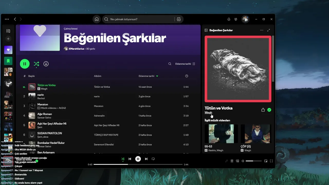Sort by the Albüm column header
Screen dimensions: 329x185
click(x=97, y=76)
